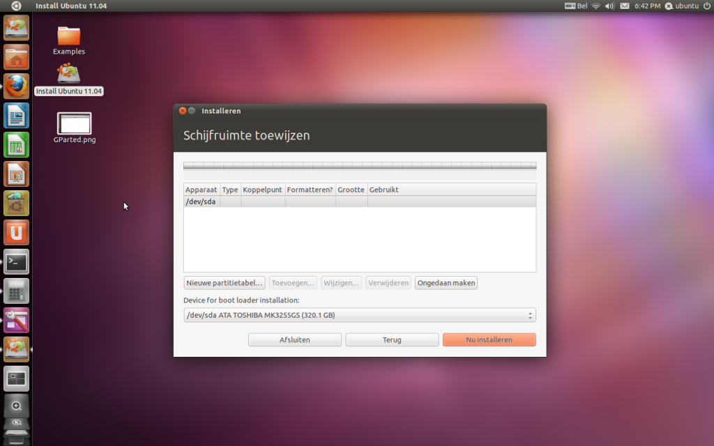Open the Wi-Fi network indicator
The width and height of the screenshot is (714, 446).
(x=595, y=6)
